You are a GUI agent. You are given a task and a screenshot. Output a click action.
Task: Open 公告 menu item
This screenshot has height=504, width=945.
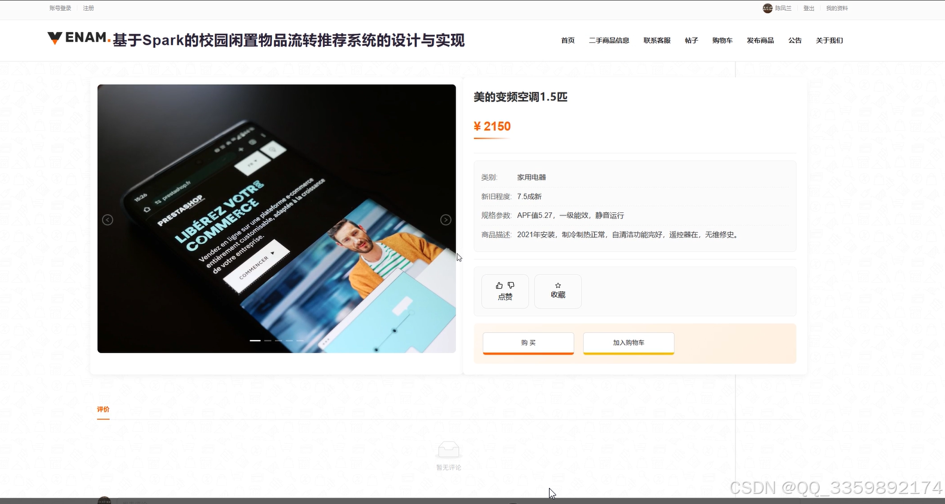(794, 41)
